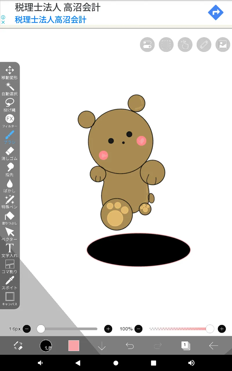Select the Eyedropper (スポイト) tool
232x371 pixels.
tap(10, 283)
